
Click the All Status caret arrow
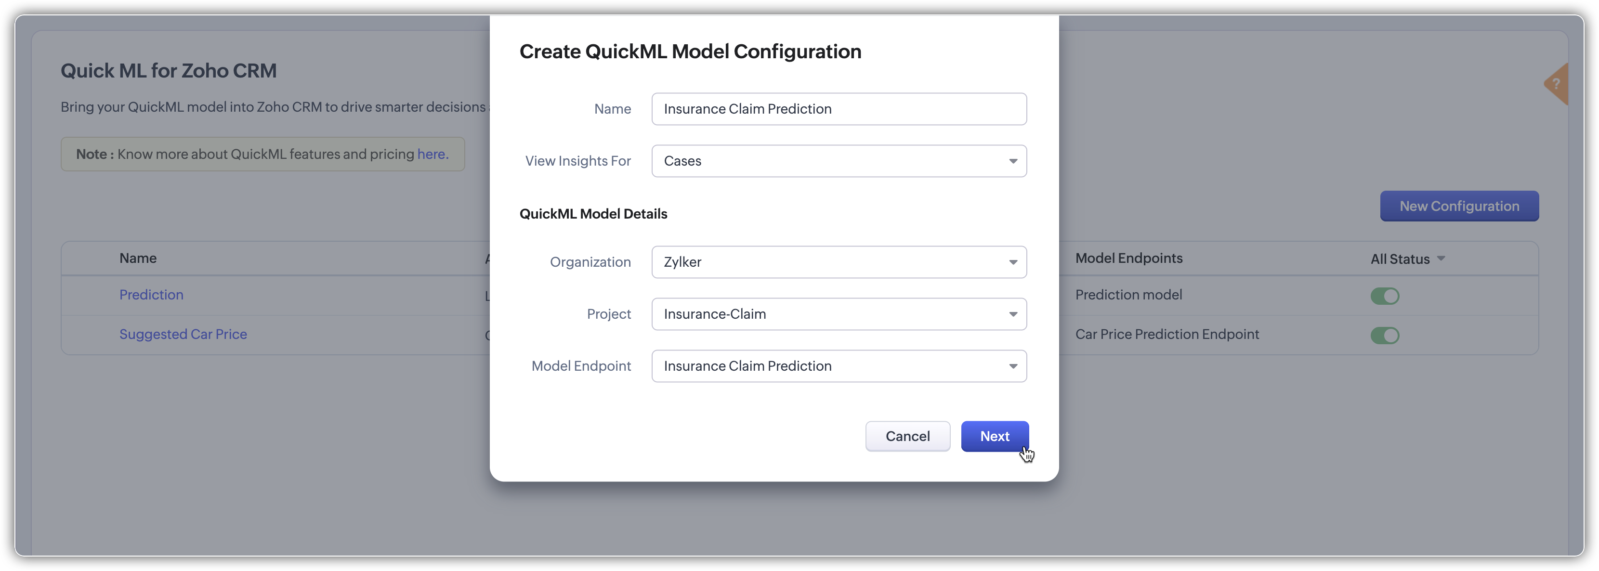tap(1441, 258)
